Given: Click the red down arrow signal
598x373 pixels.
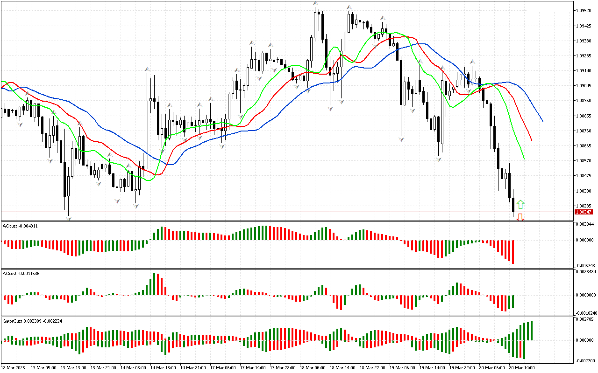Looking at the screenshot, I should pyautogui.click(x=520, y=217).
